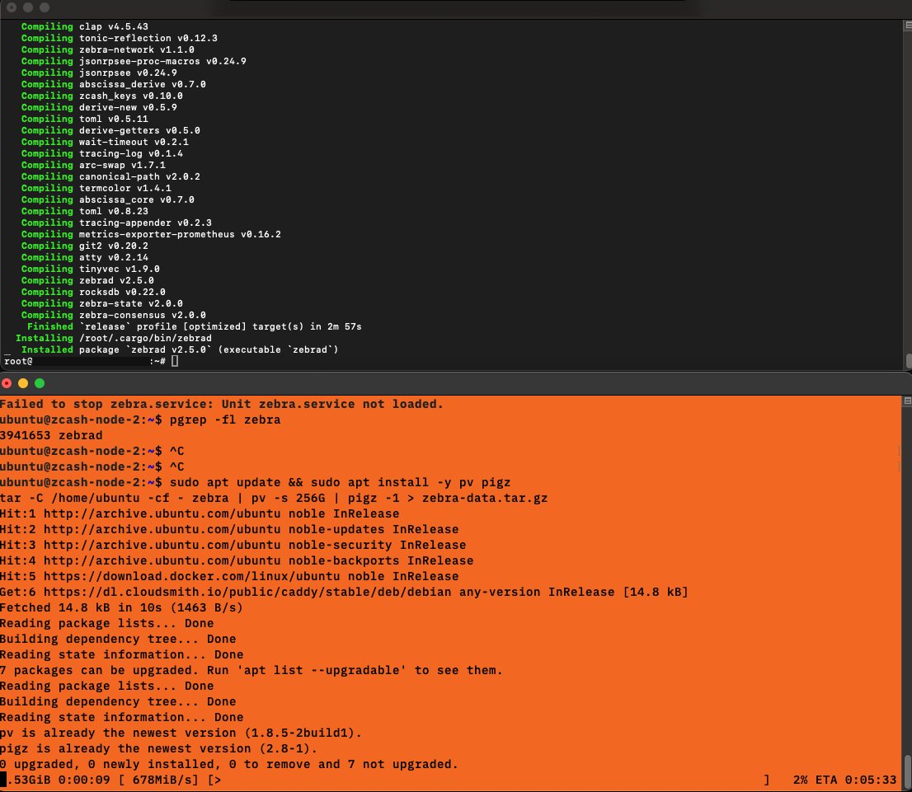
Task: Click 'toml v0.5.11' entry
Action: [114, 120]
